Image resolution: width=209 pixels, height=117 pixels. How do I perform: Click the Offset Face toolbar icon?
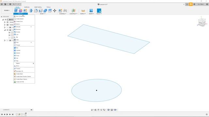50,10
